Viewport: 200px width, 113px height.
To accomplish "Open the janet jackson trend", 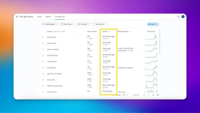I will [52, 37].
